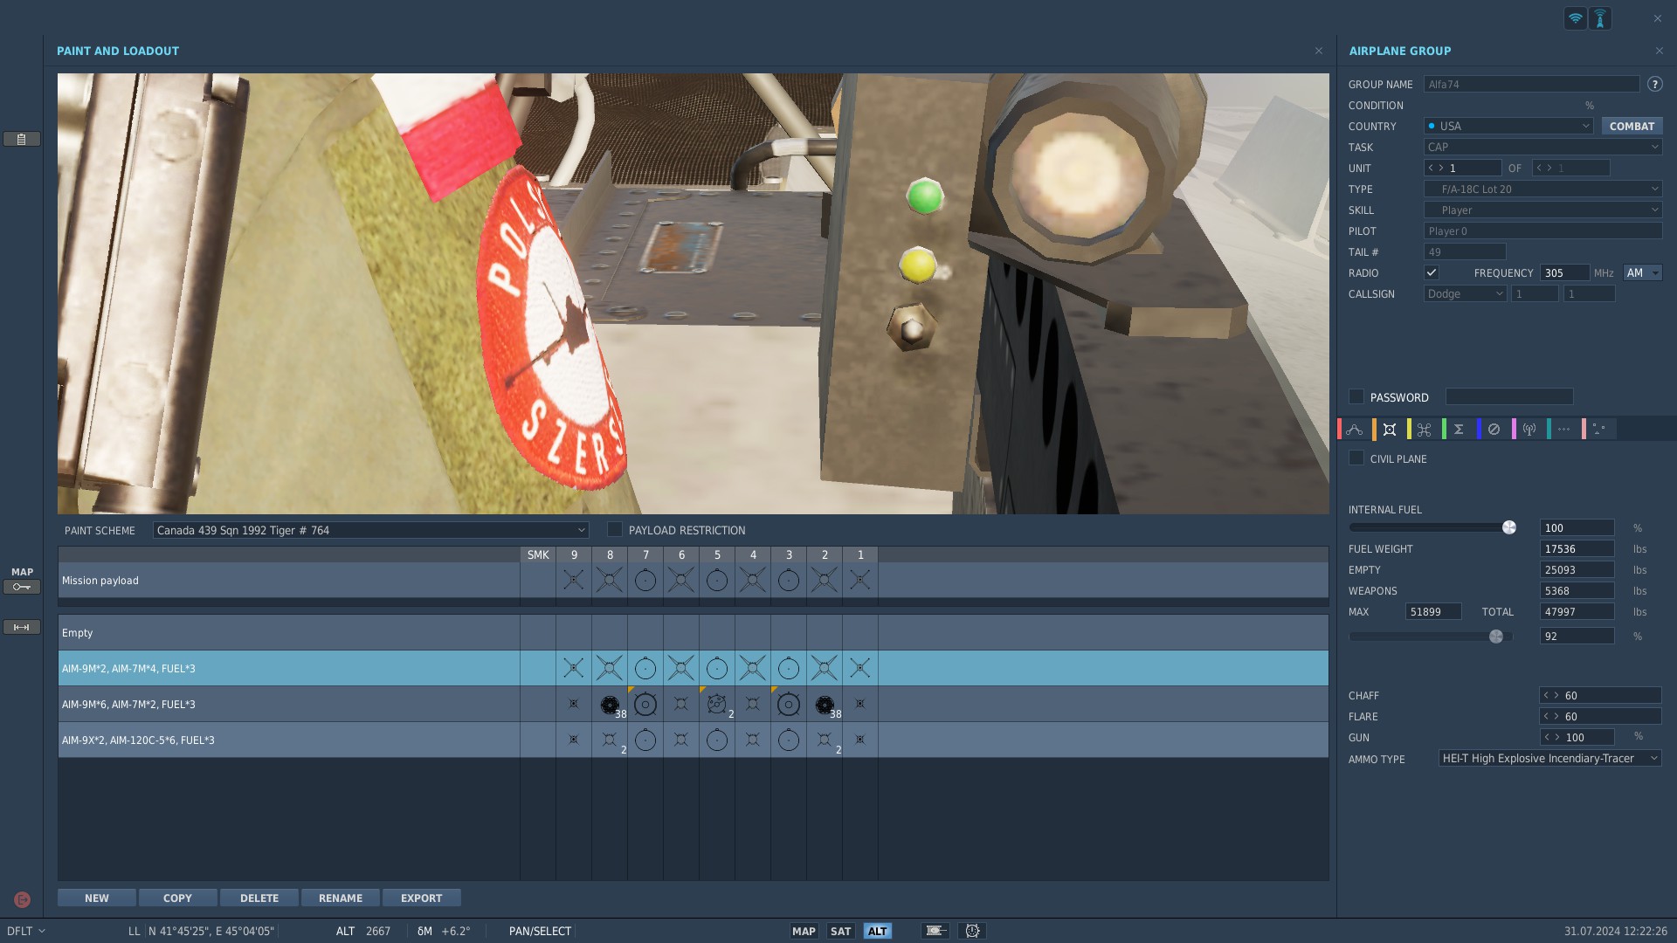Open the failures prohibited-circle tab icon
Viewport: 1677px width, 943px height.
[x=1494, y=430]
